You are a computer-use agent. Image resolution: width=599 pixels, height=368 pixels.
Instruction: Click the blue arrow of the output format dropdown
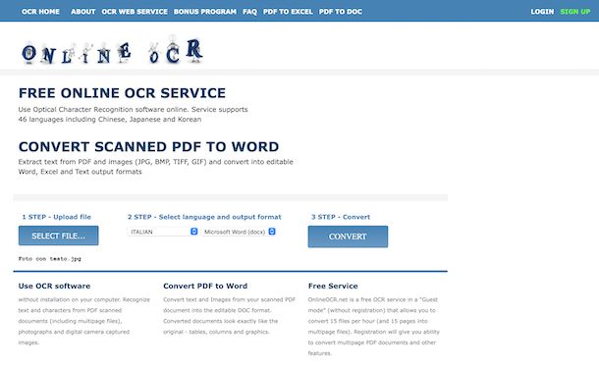272,232
